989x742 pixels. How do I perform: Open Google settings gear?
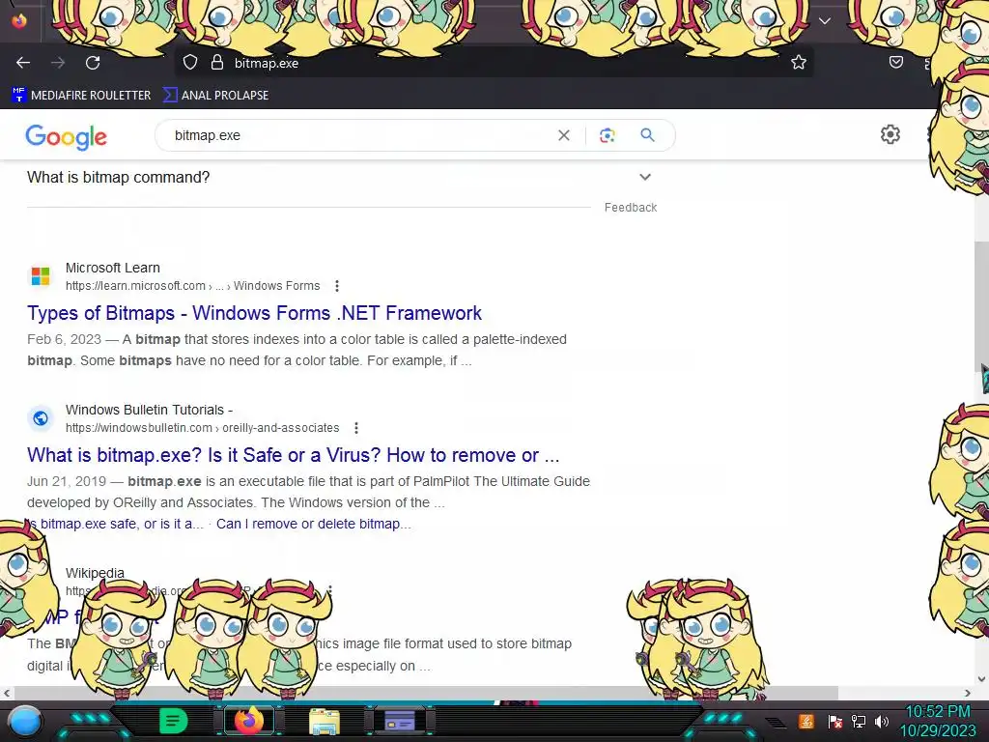(890, 134)
